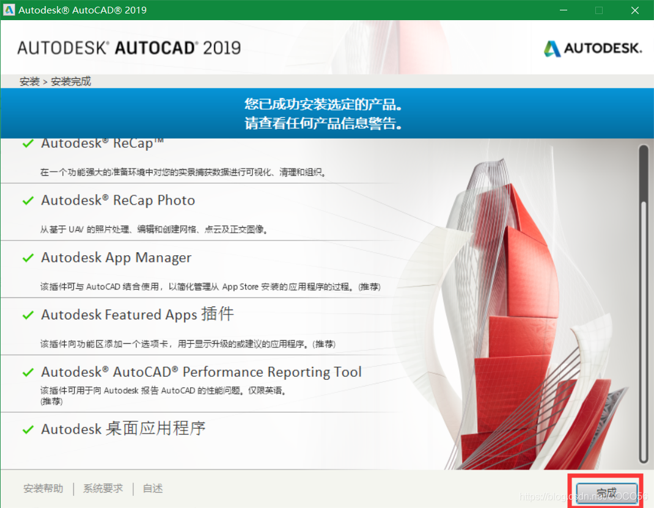Click the green checkmark beside Autodesk App Manager
The image size is (654, 508).
[28, 258]
